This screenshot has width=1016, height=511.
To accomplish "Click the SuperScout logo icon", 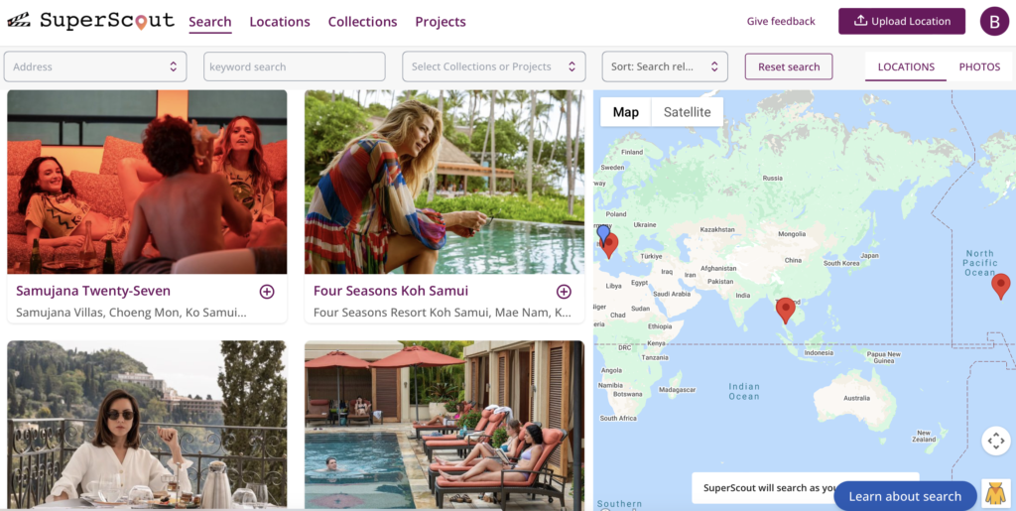I will pyautogui.click(x=18, y=21).
